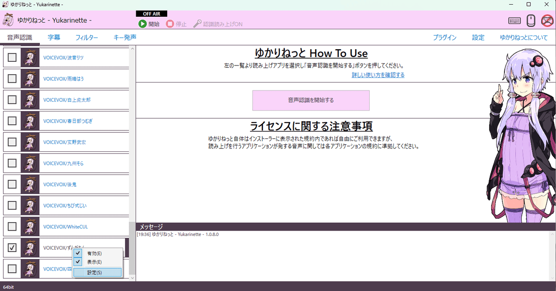Click the ゆかりねっと How To Use heading
Viewport: 556px width, 291px height.
(x=311, y=53)
